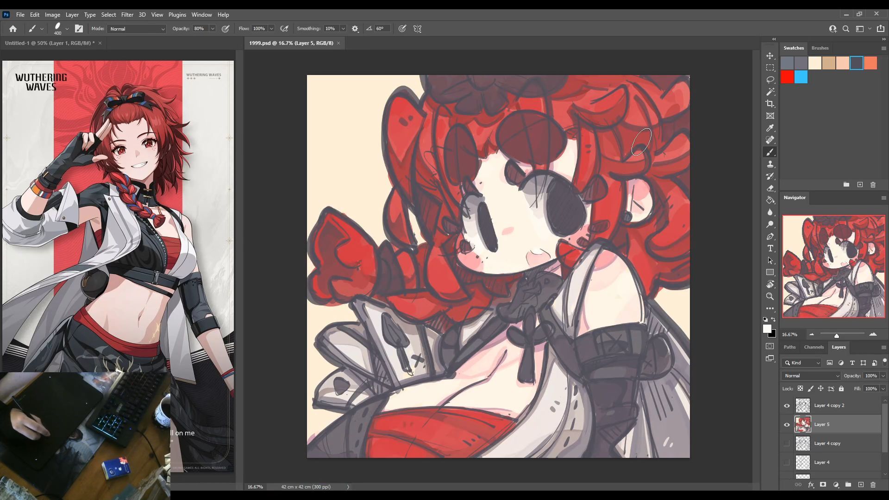Select the Hand tool
Screen dimensions: 889x500
click(x=770, y=284)
